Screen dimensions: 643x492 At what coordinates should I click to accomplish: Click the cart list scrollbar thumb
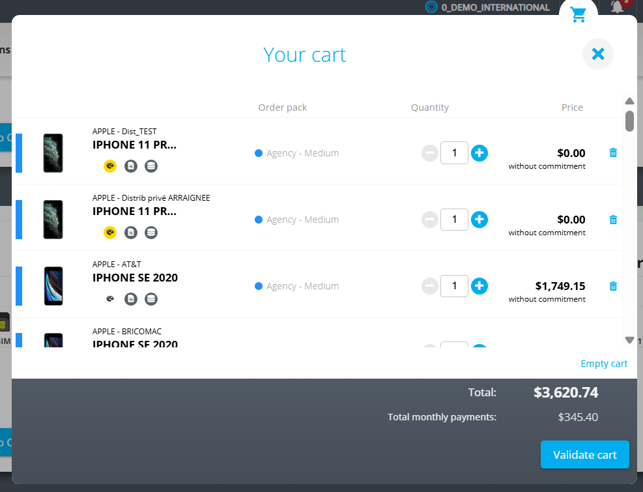click(629, 121)
